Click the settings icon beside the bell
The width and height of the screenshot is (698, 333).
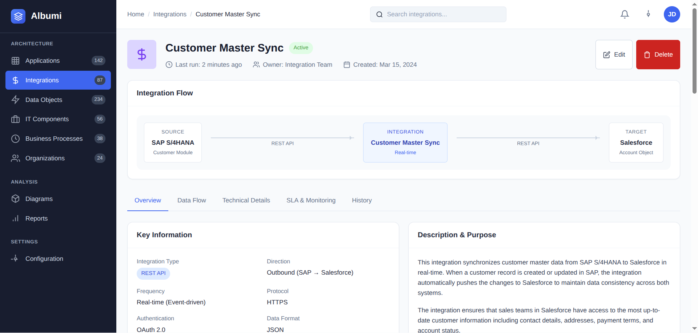point(648,14)
